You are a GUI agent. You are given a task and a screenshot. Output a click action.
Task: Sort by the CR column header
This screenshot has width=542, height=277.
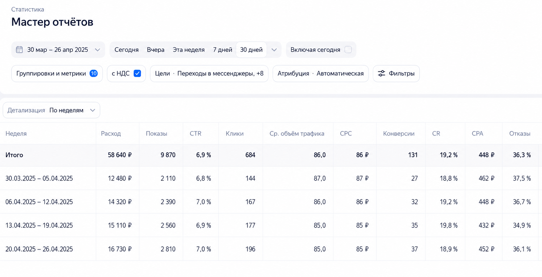coord(436,134)
